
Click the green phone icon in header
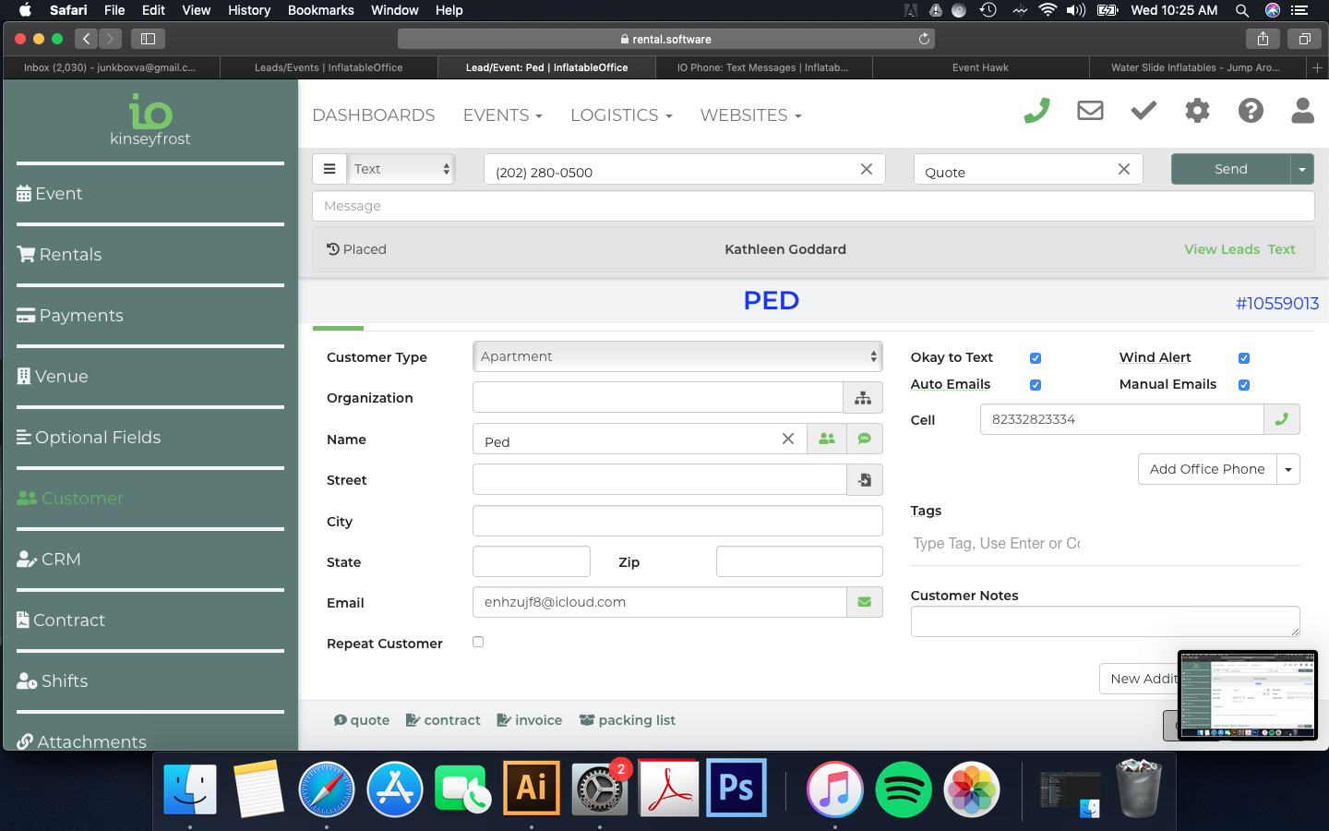[1036, 112]
